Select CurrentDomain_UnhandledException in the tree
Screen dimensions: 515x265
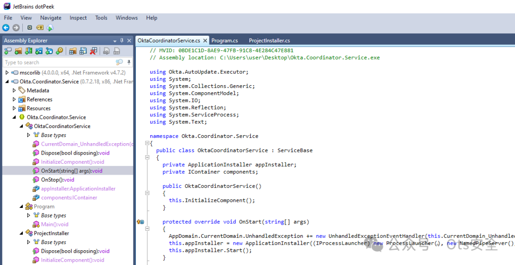pyautogui.click(x=87, y=144)
